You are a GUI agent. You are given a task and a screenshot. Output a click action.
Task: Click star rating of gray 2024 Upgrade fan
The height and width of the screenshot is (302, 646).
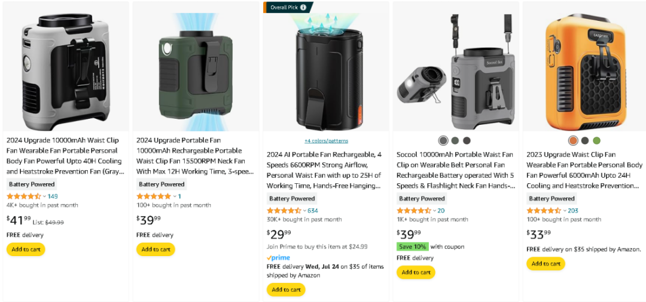click(24, 196)
